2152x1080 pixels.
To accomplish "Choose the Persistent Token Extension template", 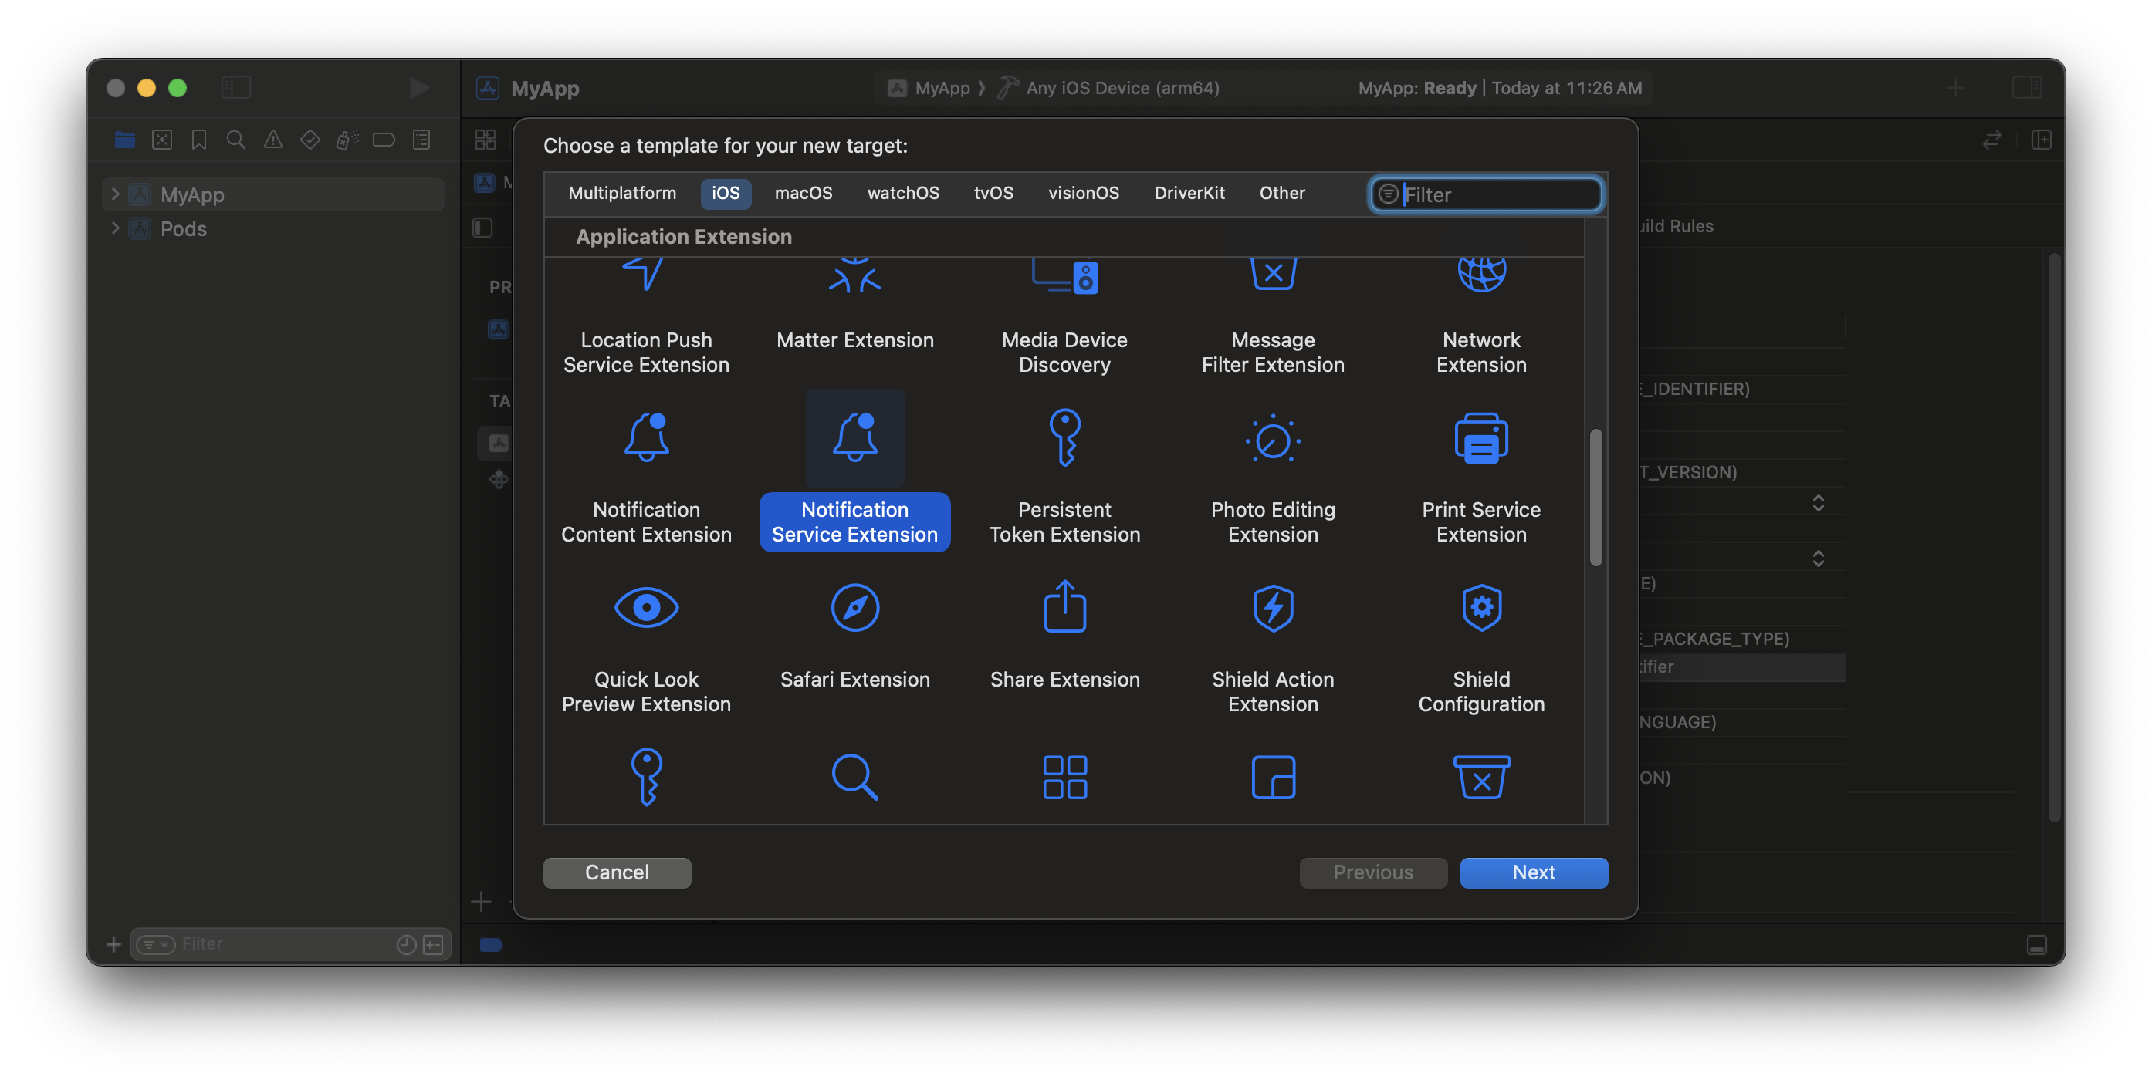I will click(1064, 480).
